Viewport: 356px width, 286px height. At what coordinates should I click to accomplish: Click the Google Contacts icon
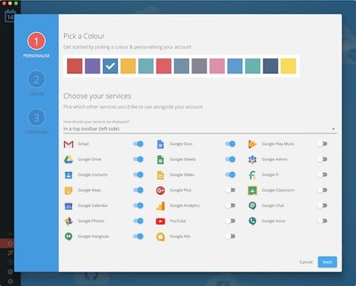pyautogui.click(x=69, y=175)
